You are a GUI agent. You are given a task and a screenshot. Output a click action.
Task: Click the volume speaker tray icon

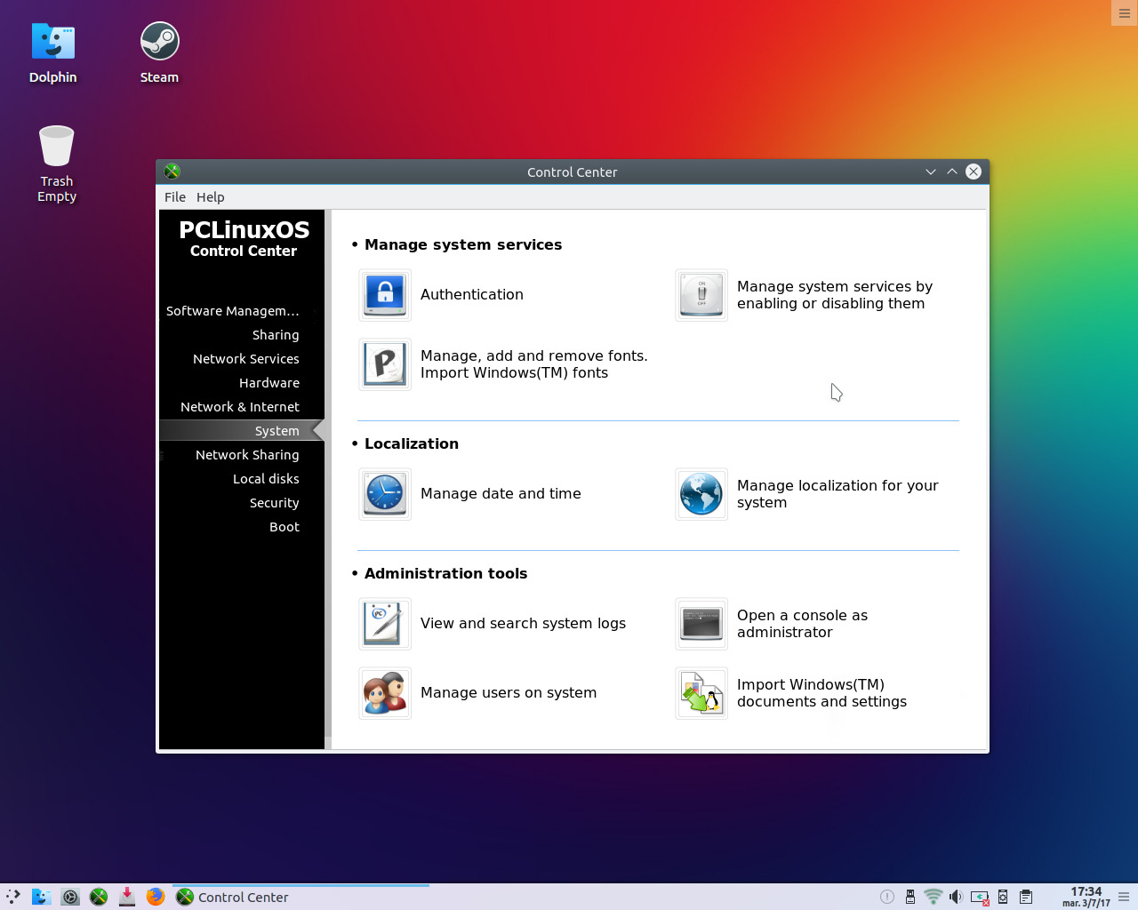click(956, 897)
